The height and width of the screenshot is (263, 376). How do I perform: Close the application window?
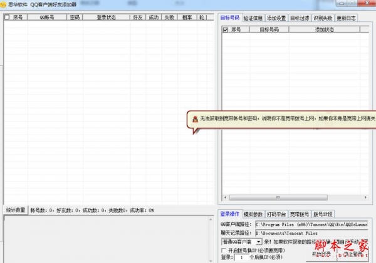367,3
